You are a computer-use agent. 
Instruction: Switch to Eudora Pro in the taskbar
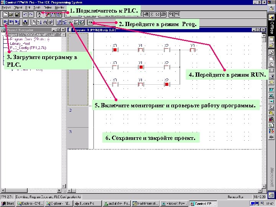88,204
